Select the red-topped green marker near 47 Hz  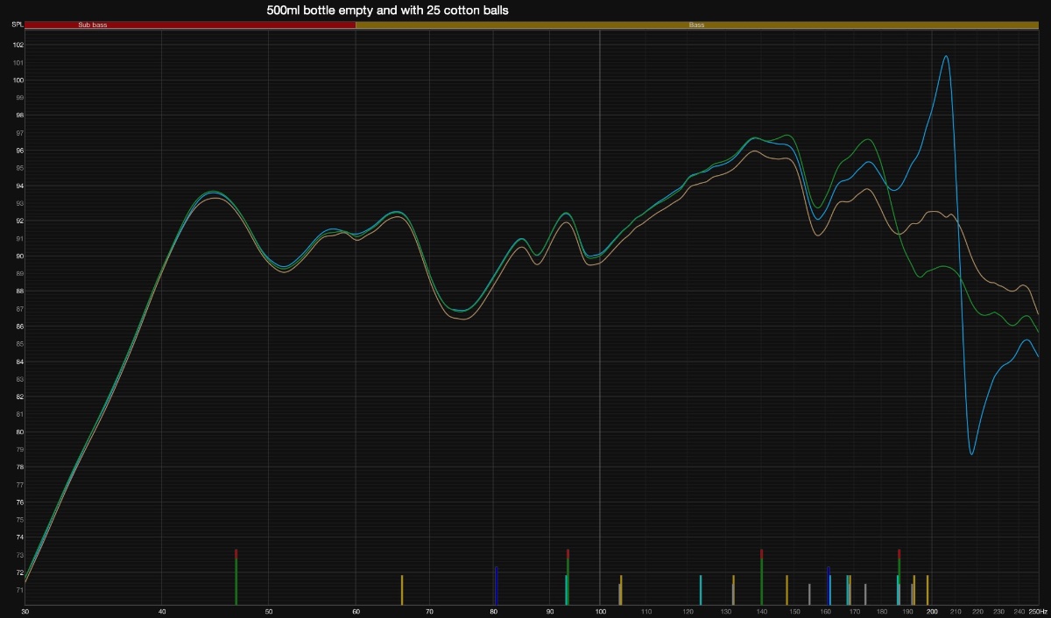click(x=236, y=578)
